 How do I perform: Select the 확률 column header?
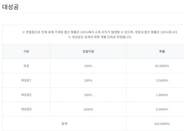pos(162,51)
